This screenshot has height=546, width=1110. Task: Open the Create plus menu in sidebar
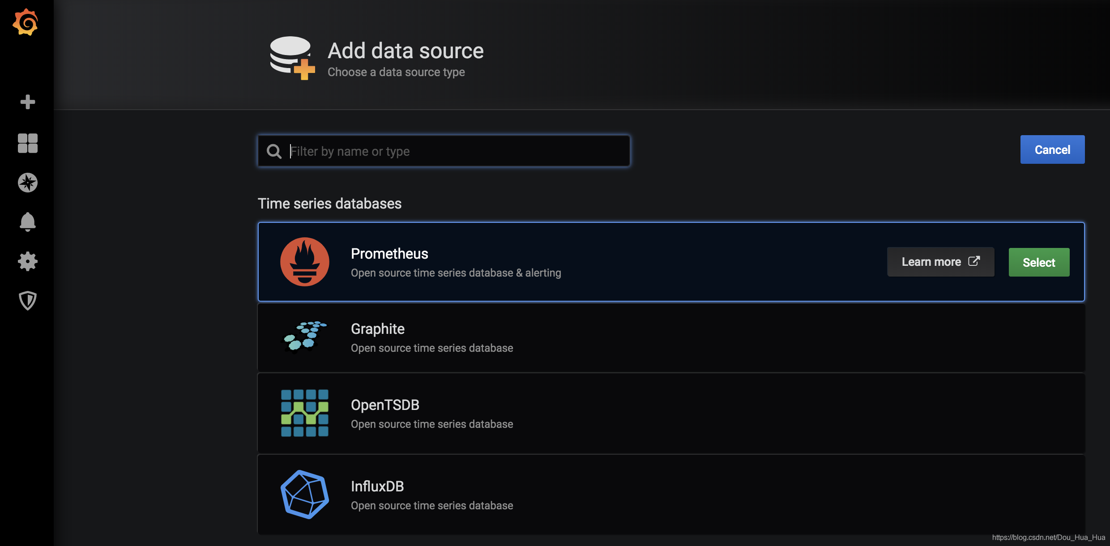pyautogui.click(x=28, y=102)
